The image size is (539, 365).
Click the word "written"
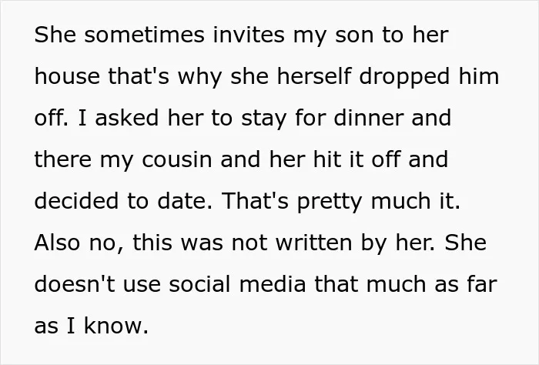tap(314, 243)
